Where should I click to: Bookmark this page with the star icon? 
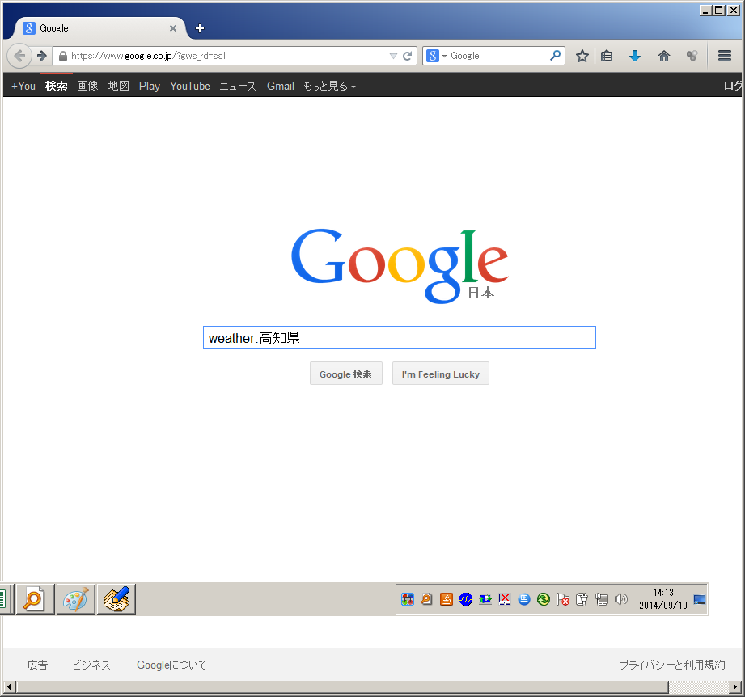click(x=582, y=56)
